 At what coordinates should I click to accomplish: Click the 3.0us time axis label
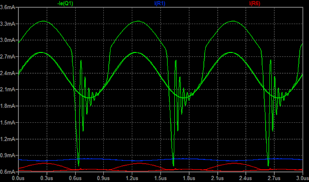pyautogui.click(x=303, y=178)
